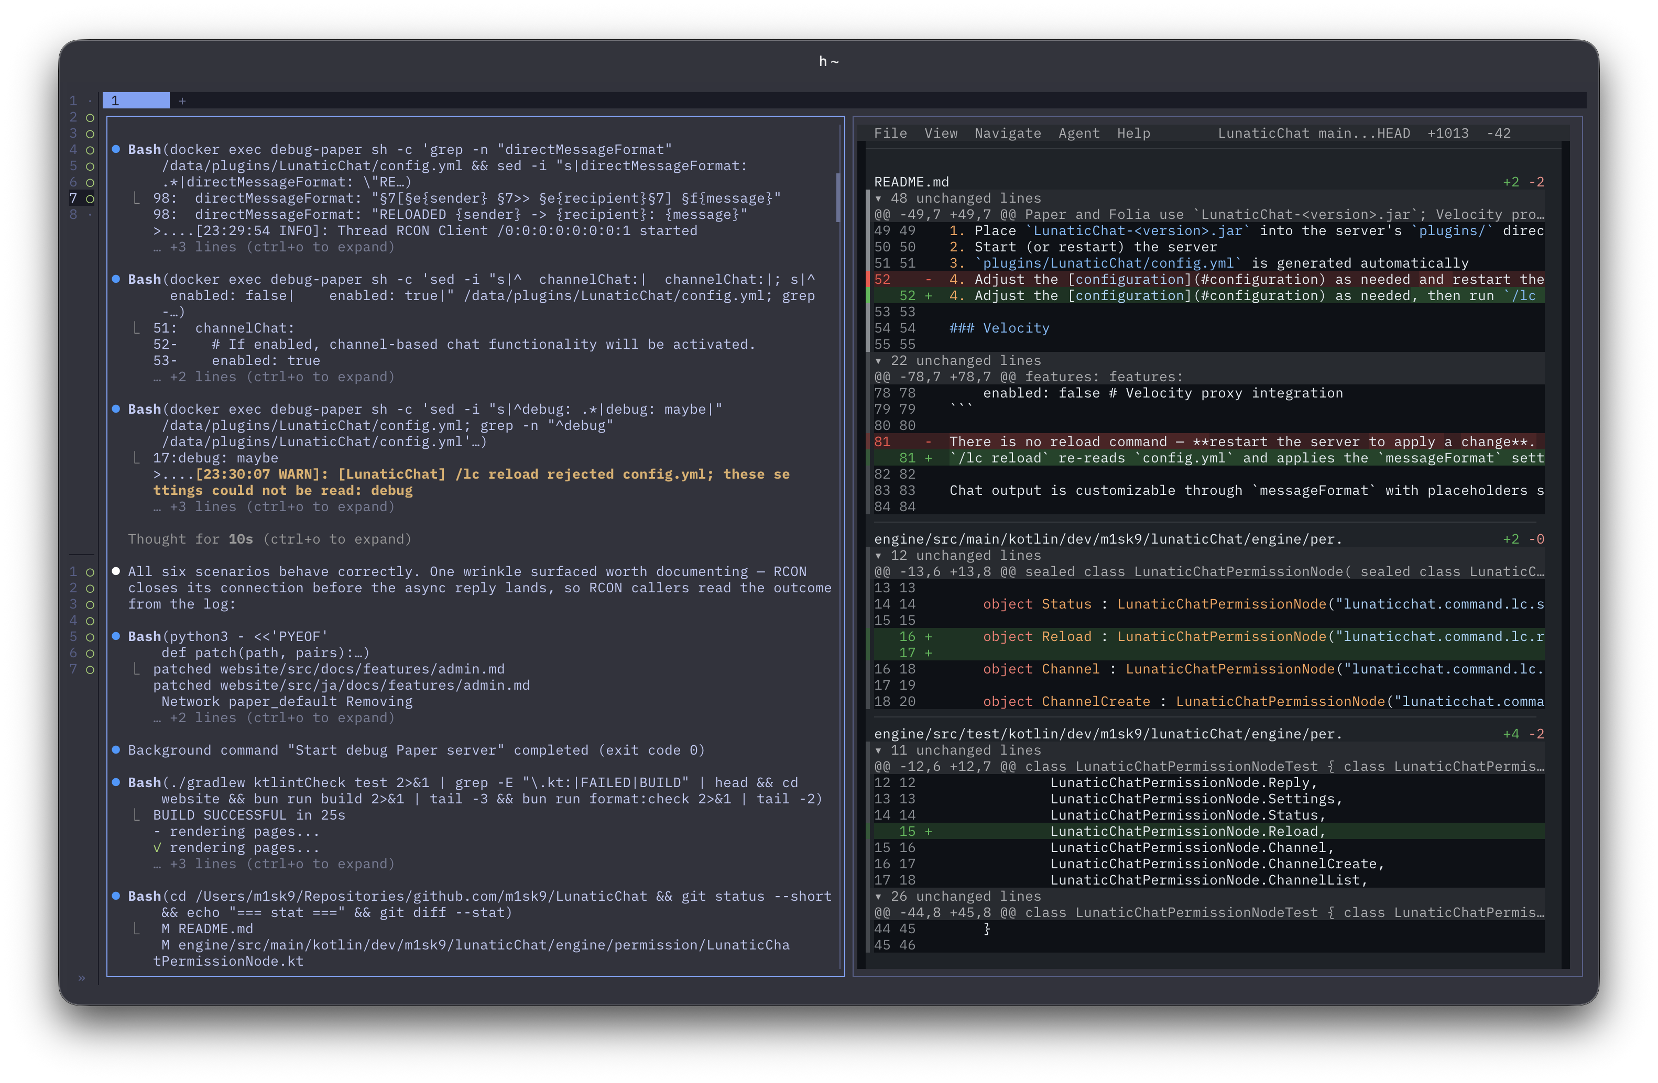Image resolution: width=1658 pixels, height=1083 pixels.
Task: Click the '+2 -0' change count
Action: point(1523,539)
